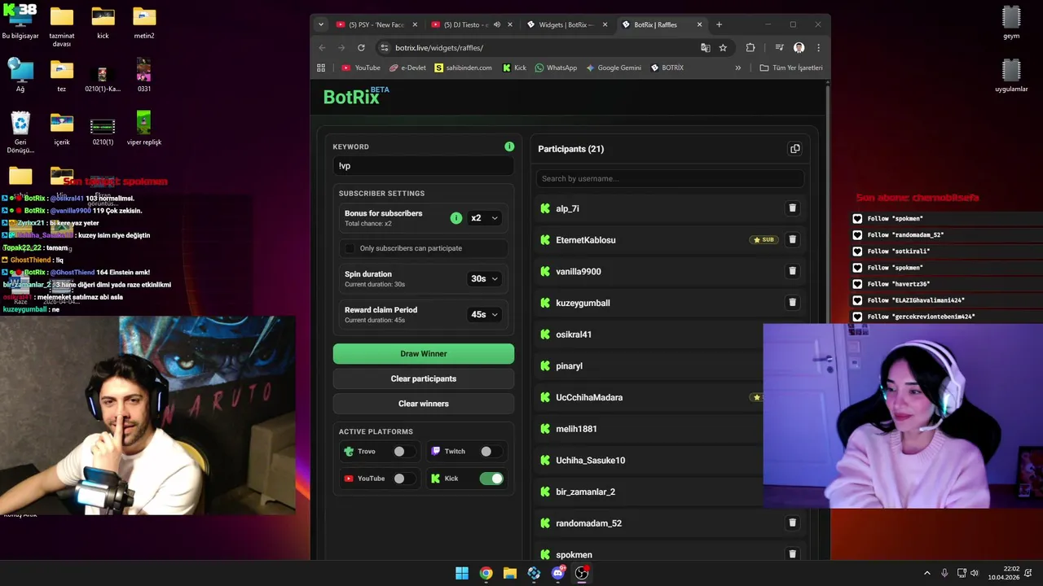Open Chrome profile avatar
This screenshot has height=586, width=1043.
tap(799, 47)
